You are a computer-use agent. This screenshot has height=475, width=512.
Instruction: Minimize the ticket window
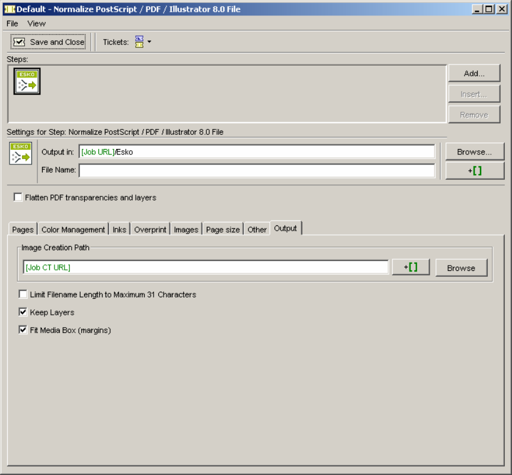pos(477,9)
